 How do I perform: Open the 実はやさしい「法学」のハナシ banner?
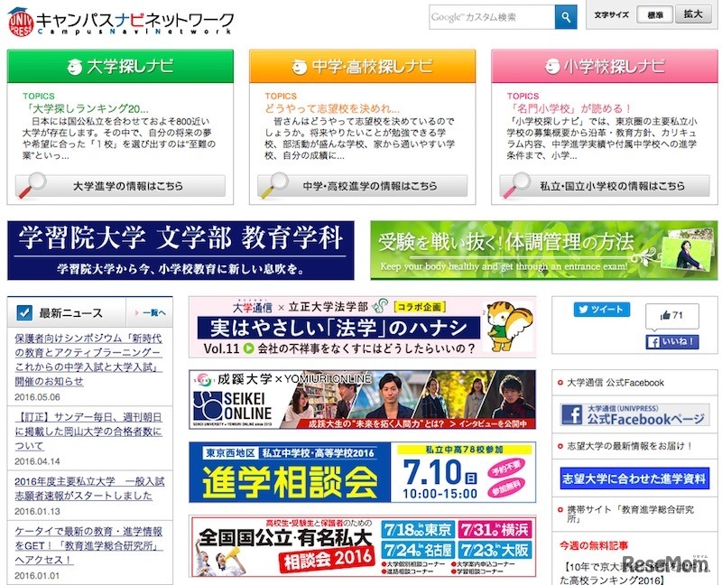tap(363, 327)
